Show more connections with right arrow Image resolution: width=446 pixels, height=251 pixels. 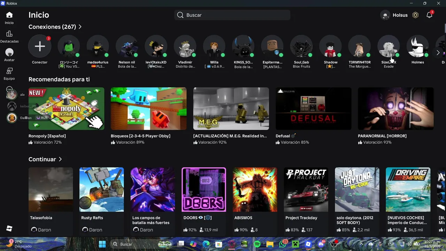click(x=438, y=53)
